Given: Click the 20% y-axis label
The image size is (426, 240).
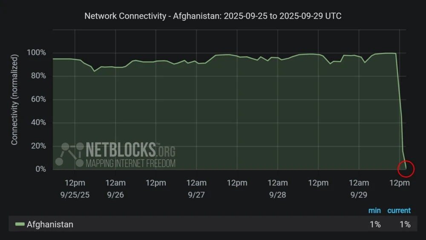Looking at the screenshot, I should (38, 146).
